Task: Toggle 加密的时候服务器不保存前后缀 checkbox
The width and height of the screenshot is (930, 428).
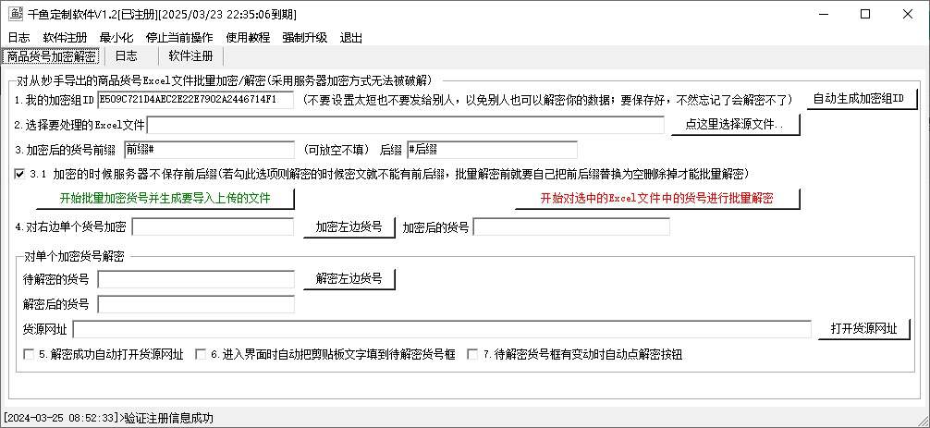Action: (x=20, y=174)
